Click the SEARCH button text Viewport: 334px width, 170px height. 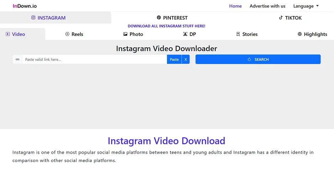pos(262,60)
